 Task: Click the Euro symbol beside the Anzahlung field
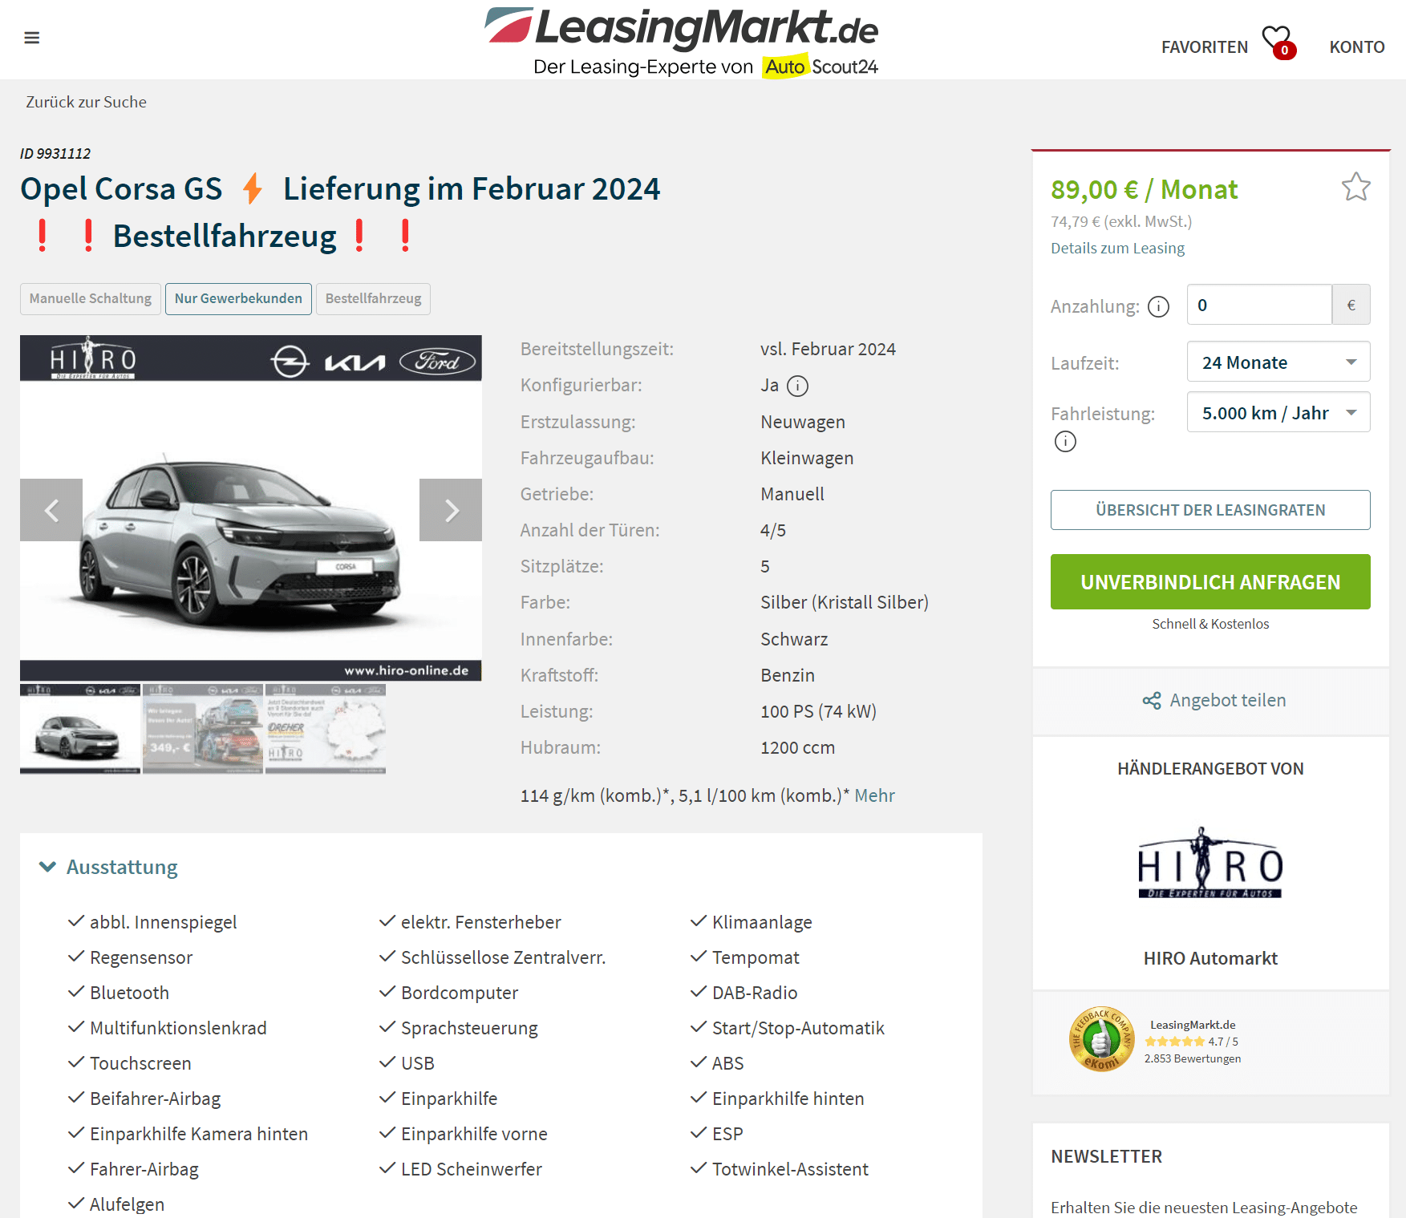tap(1351, 305)
